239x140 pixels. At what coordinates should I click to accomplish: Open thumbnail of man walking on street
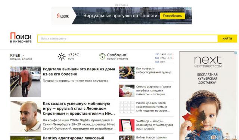pyautogui.click(x=26, y=82)
